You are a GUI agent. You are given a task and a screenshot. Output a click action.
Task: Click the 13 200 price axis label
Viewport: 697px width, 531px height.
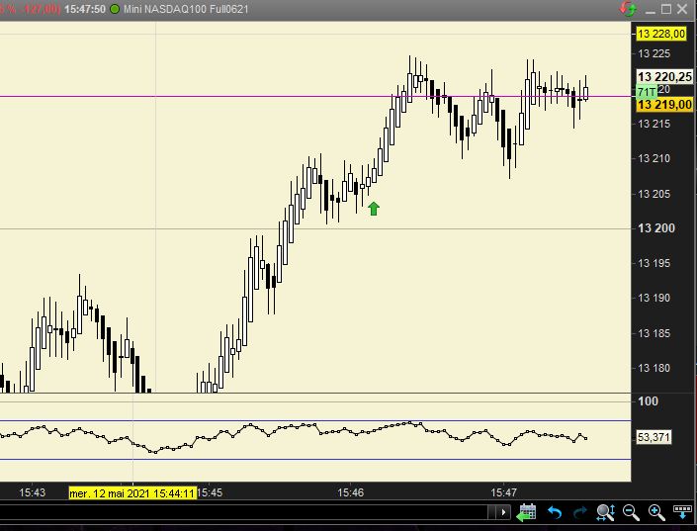[656, 228]
